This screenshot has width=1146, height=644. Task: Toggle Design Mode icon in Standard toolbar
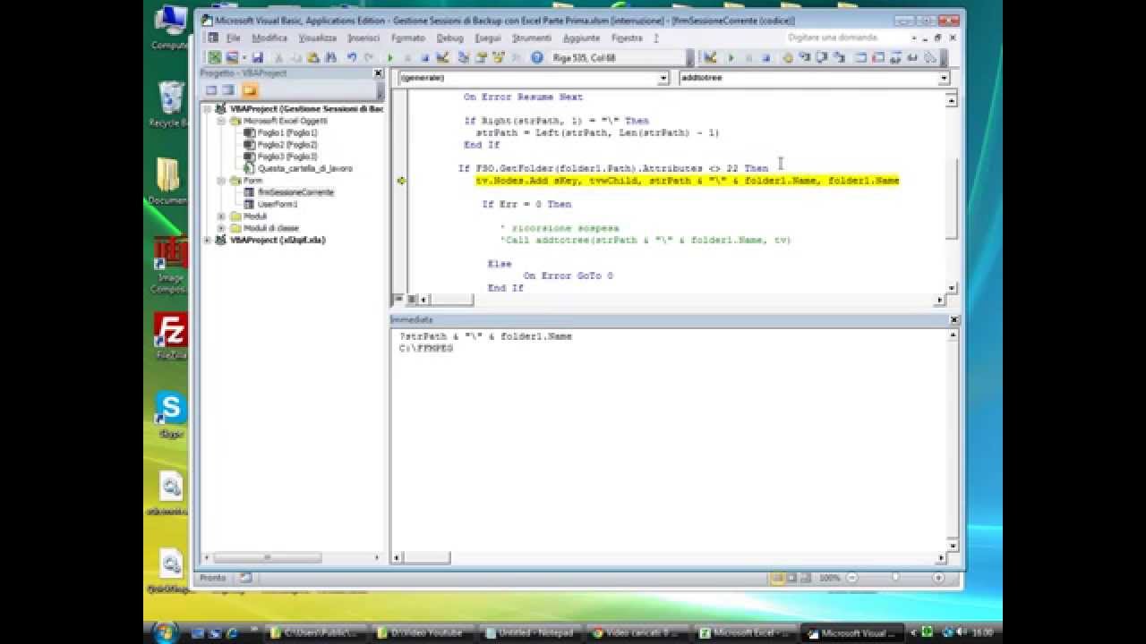coord(442,57)
